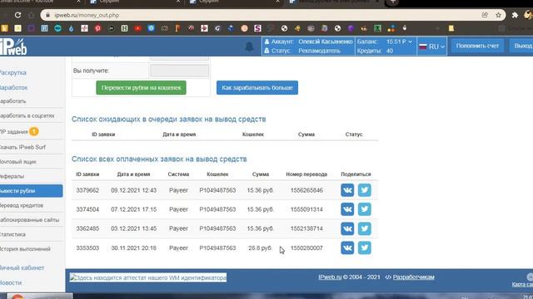Open Рефералы in the sidebar
This screenshot has width=533, height=299.
12,176
